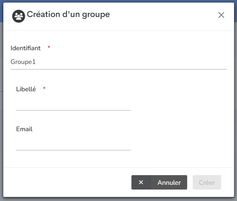This screenshot has height=201, width=237.
Task: Click the underline below the Libellé field
Action: 73,110
